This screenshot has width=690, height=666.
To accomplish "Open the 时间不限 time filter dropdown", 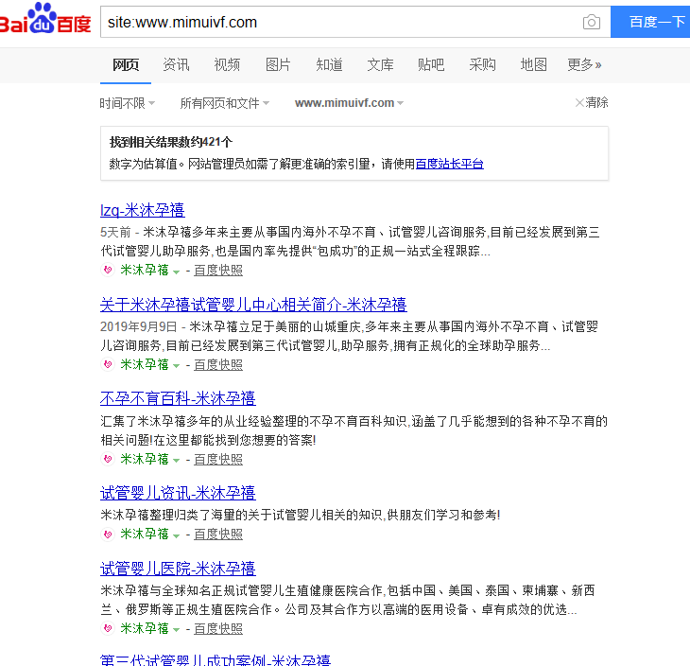I will tap(128, 103).
